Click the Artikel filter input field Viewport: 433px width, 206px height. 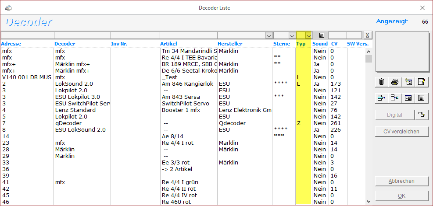click(189, 35)
